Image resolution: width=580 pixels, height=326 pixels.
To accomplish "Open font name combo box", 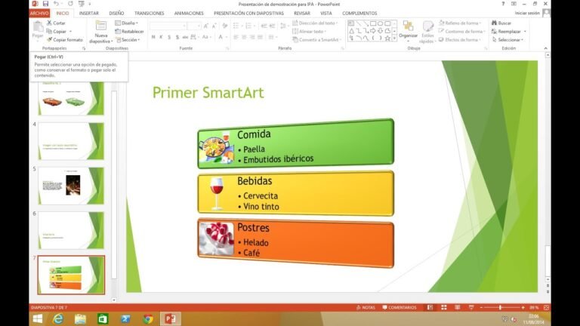I will 168,26.
